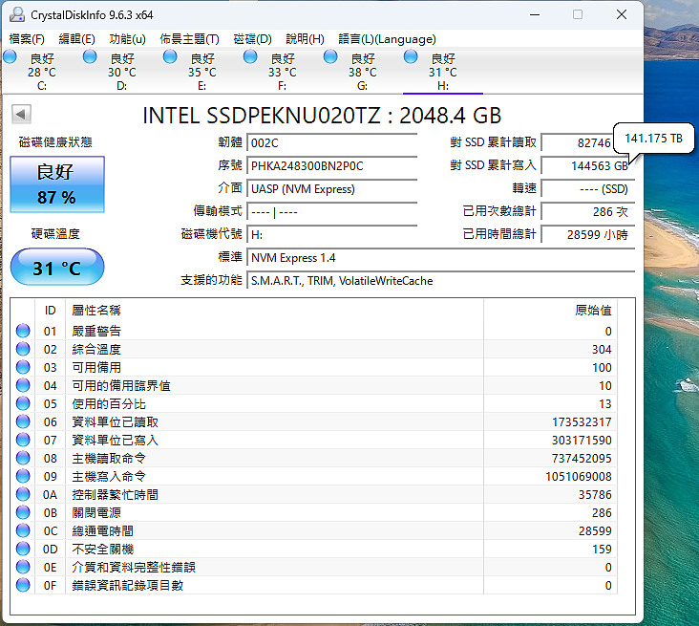Click the 31 °C temperature button
The width and height of the screenshot is (699, 626).
coord(57,267)
